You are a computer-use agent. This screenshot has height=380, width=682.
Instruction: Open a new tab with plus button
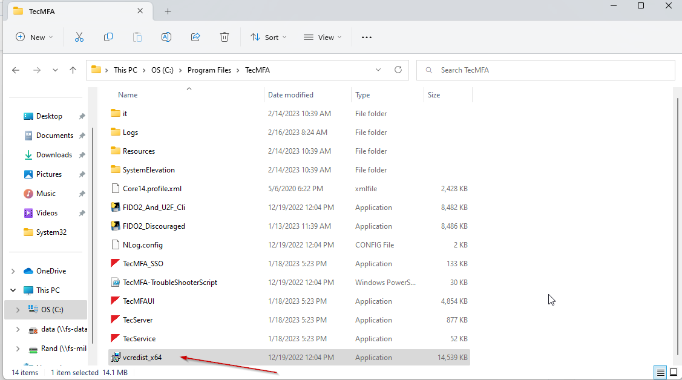point(168,11)
